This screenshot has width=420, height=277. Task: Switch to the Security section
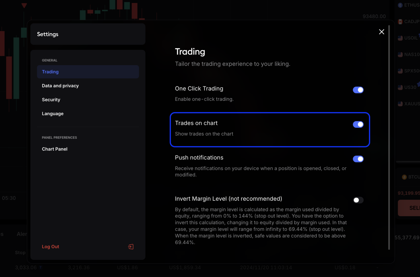[x=51, y=100]
